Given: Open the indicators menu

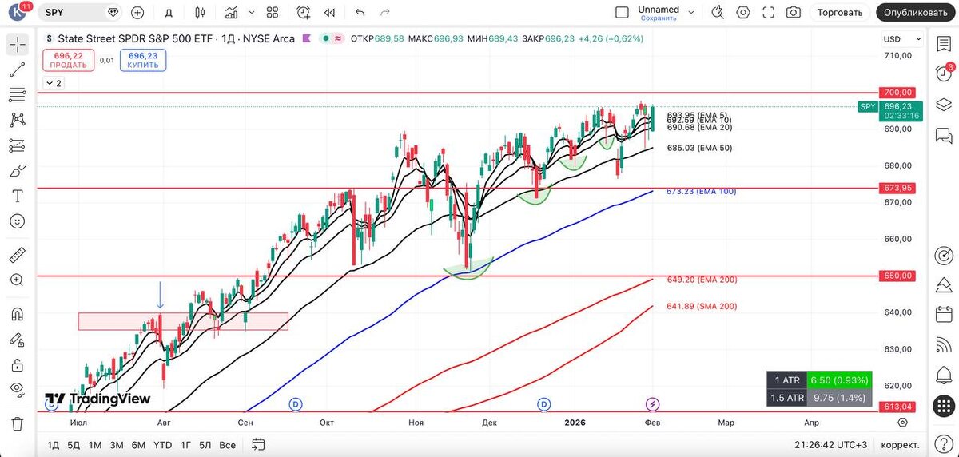Looking at the screenshot, I should (x=231, y=12).
